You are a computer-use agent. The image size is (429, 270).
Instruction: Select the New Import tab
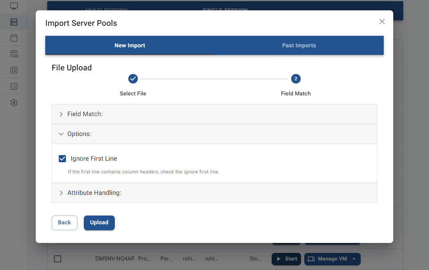pyautogui.click(x=129, y=45)
